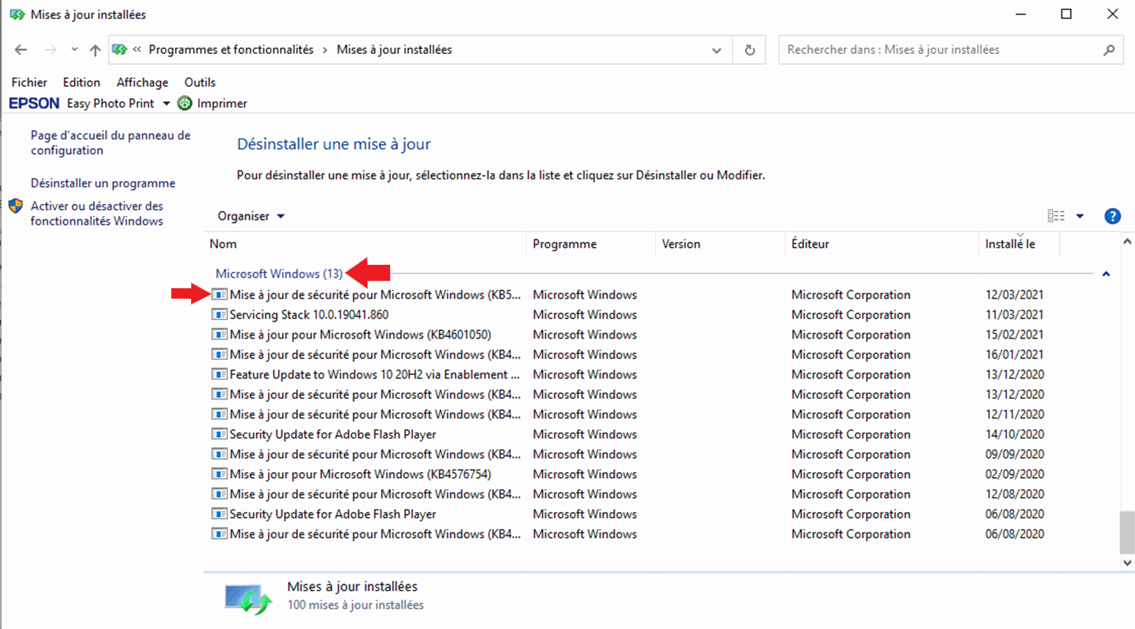Click the shield icon beside Windows features
Viewport: 1135px width, 629px height.
click(x=16, y=206)
